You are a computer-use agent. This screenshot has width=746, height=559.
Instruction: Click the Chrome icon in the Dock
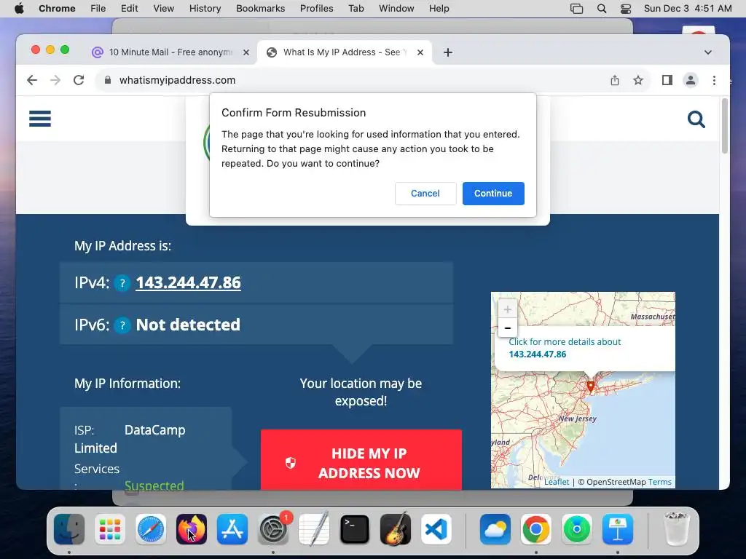535,529
